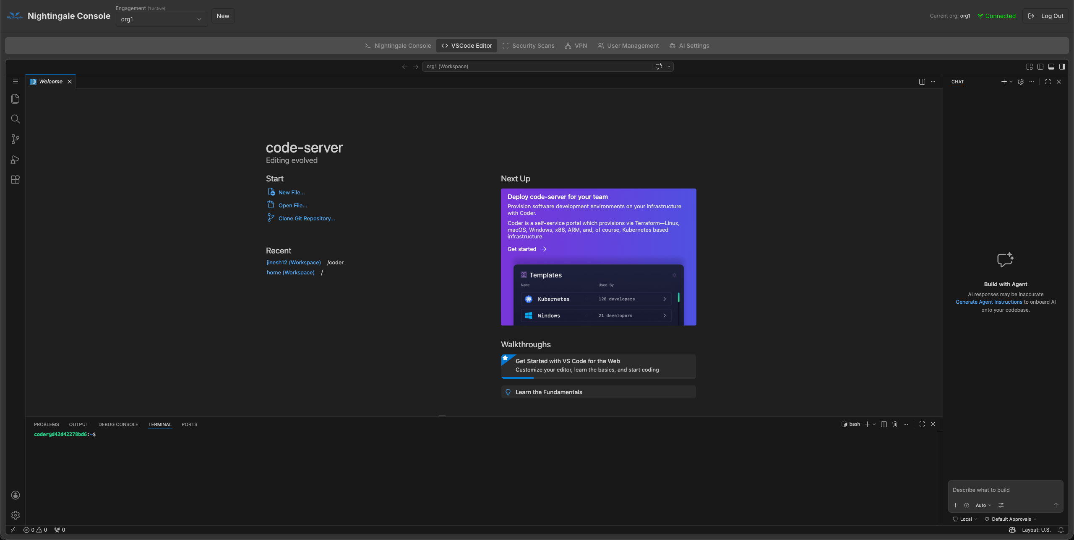Open the VPN tab
The height and width of the screenshot is (540, 1074).
576,46
